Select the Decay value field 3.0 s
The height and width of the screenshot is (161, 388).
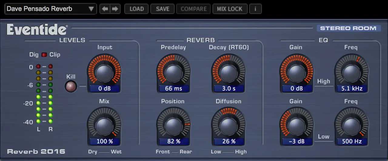pos(229,89)
